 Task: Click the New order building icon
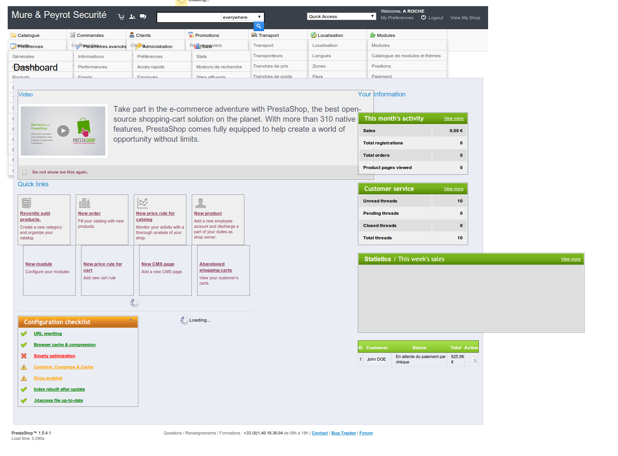(x=85, y=203)
